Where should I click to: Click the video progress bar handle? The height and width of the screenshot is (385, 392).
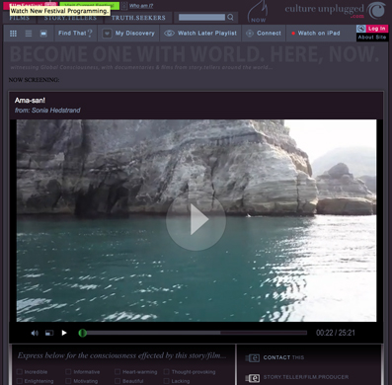point(83,333)
